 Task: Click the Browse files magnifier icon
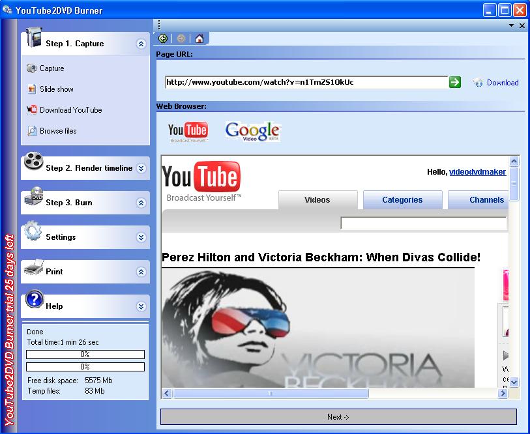(x=32, y=131)
